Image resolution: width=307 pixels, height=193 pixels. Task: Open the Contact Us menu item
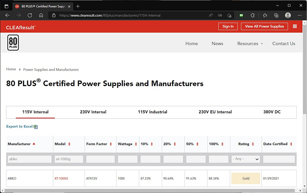pos(284,44)
